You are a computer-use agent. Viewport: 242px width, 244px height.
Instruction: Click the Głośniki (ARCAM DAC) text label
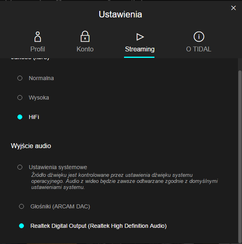(x=60, y=206)
